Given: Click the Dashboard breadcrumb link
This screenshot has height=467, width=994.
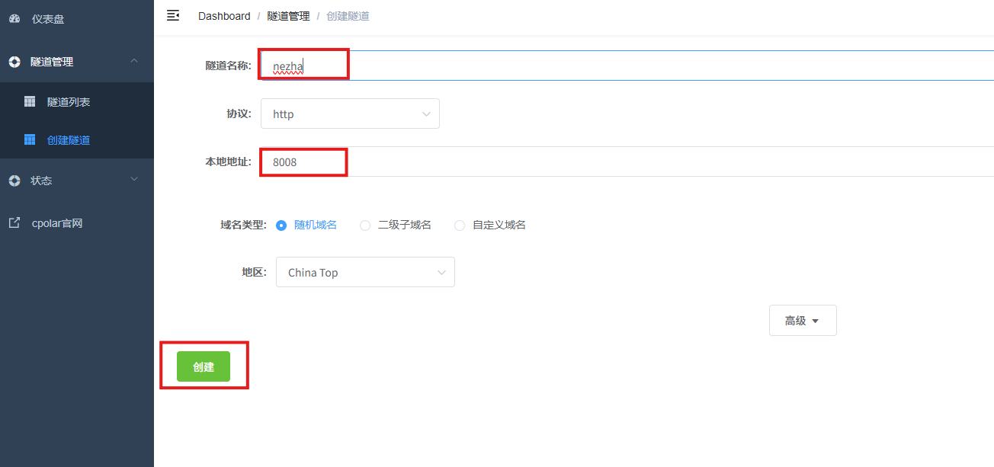Looking at the screenshot, I should (x=224, y=16).
